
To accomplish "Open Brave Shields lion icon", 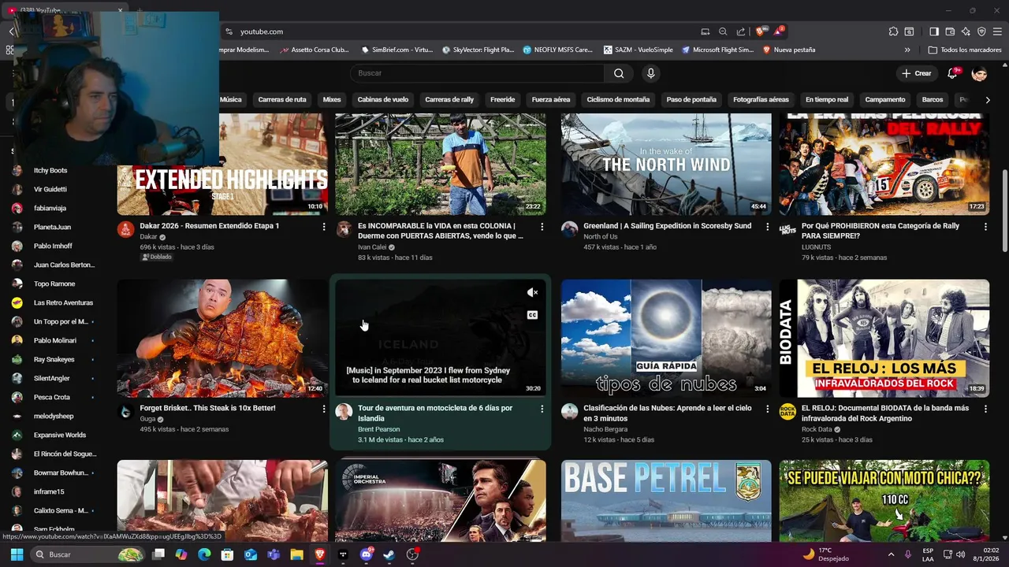I will pos(760,31).
